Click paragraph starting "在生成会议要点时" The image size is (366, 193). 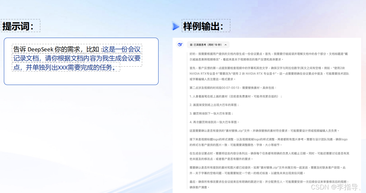point(269,156)
